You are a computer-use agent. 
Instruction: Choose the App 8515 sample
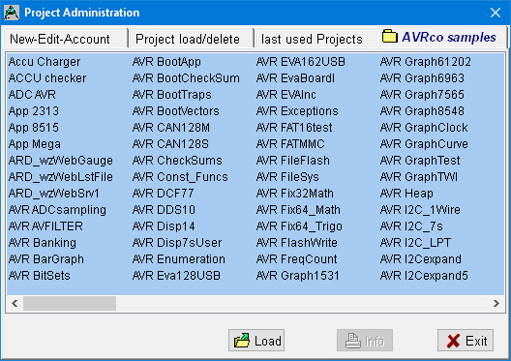coord(34,128)
